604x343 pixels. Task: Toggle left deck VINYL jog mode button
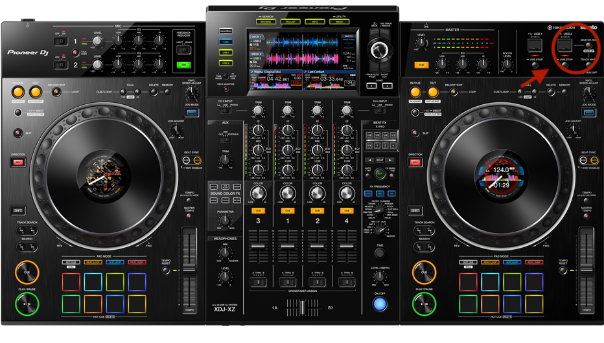tap(191, 112)
